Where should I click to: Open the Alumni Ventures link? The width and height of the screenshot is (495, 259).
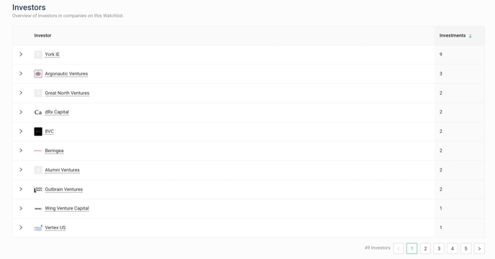[x=62, y=170]
